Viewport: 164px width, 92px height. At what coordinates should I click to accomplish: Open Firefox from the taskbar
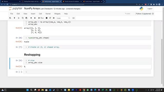pos(39,90)
